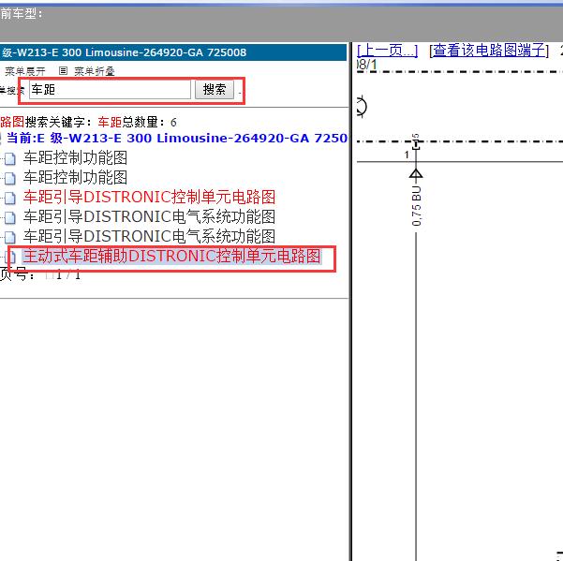Click the 菜单展开 label
563x561 pixels.
click(25, 71)
